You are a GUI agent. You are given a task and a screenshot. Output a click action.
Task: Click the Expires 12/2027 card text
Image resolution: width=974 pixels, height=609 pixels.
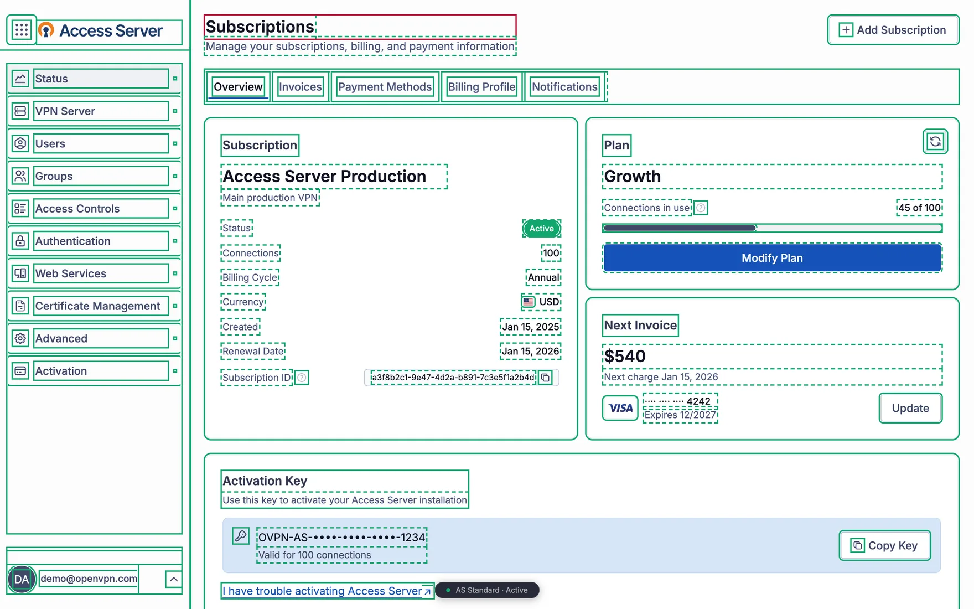click(680, 415)
